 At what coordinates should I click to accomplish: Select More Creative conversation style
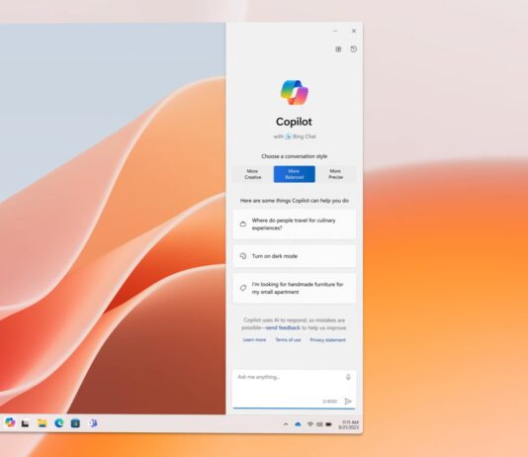253,174
